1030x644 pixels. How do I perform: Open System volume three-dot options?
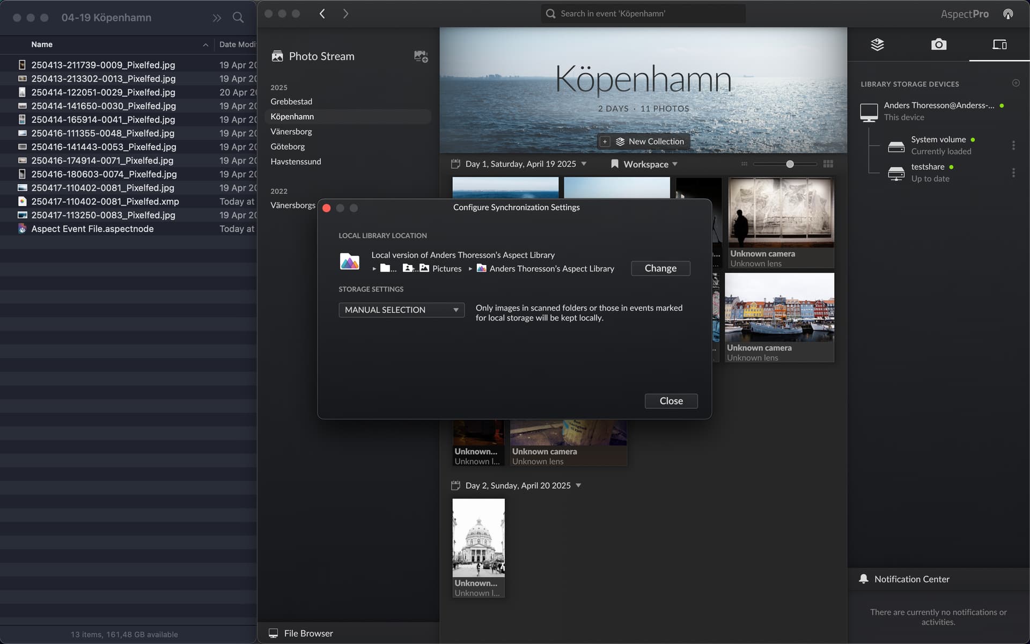tap(1013, 145)
